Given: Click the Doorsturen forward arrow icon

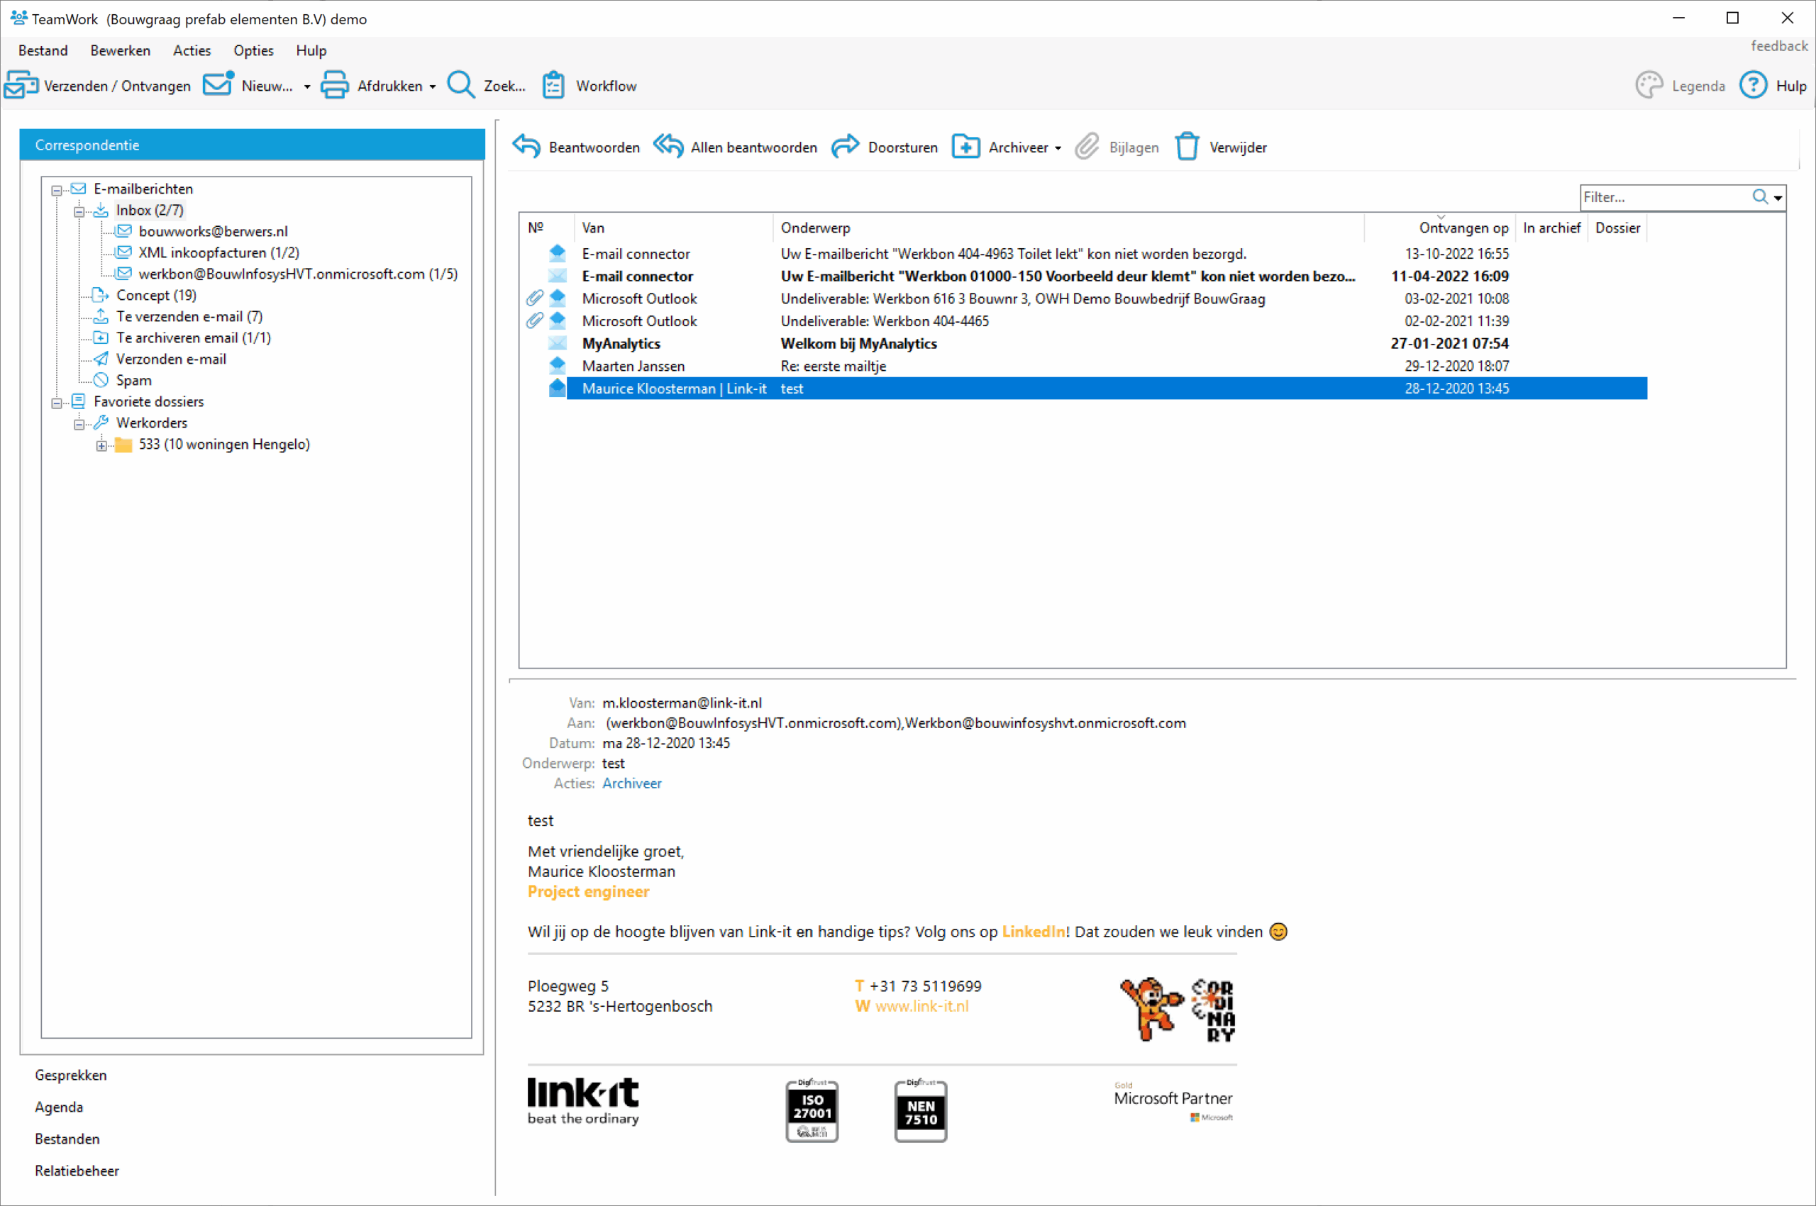Looking at the screenshot, I should (x=845, y=146).
